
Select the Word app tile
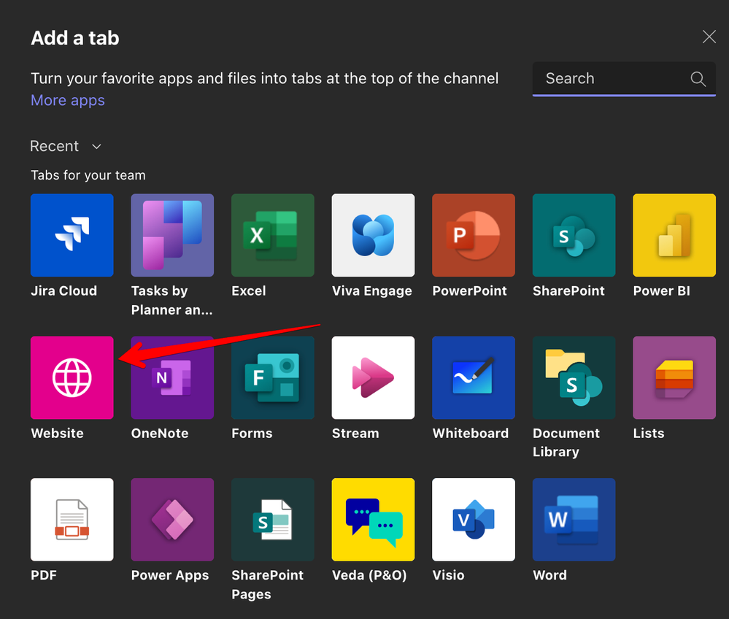tap(574, 520)
